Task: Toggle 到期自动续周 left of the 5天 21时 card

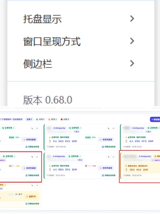Action: 32,147
